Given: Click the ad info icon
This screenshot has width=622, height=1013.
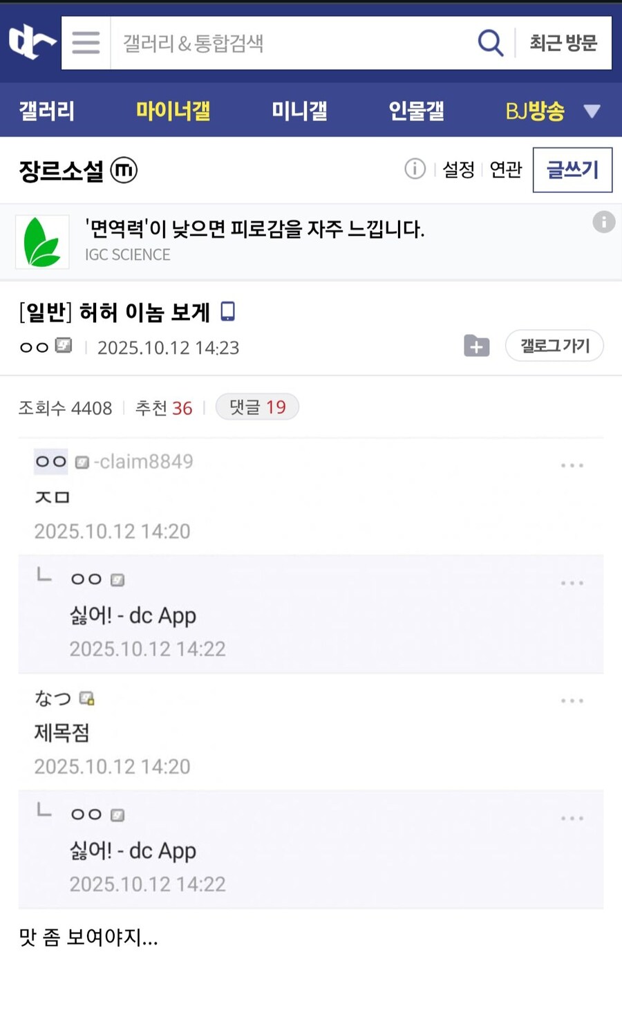Looking at the screenshot, I should click(x=603, y=222).
